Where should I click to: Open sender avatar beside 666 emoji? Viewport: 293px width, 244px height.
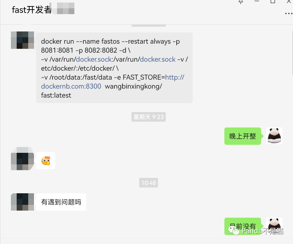pos(22,159)
